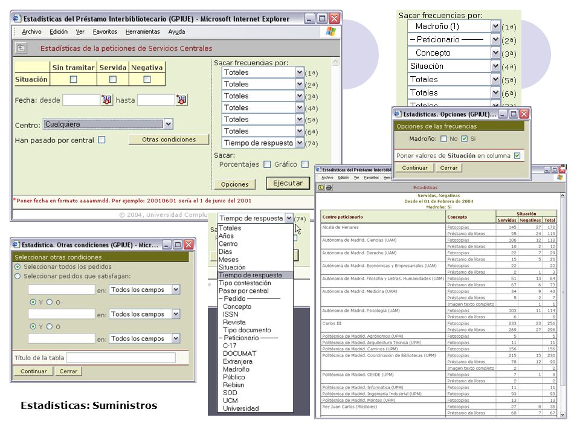Click IE icon in Opciones window title bar
Image resolution: width=580 pixels, height=435 pixels.
click(398, 114)
